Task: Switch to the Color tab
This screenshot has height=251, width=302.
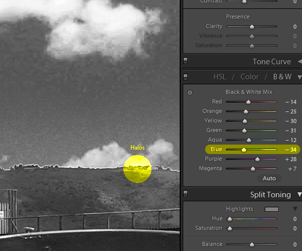Action: 250,77
